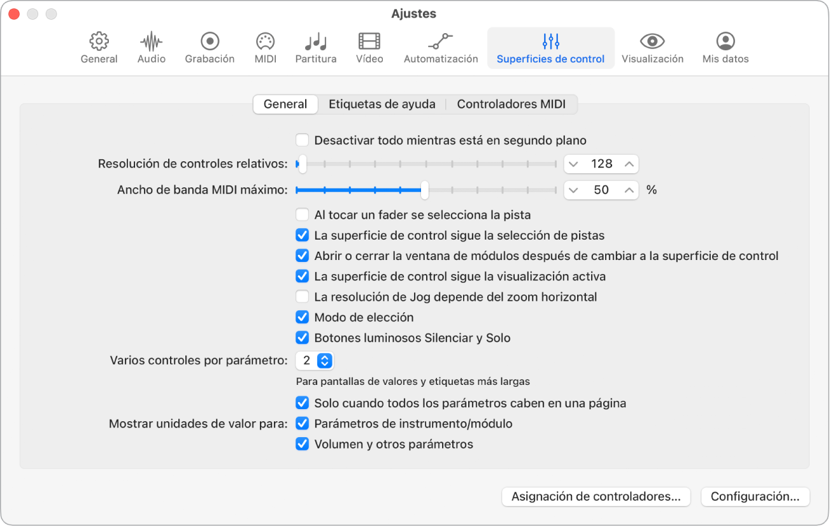The height and width of the screenshot is (527, 830).
Task: Open the 'Configuración...' dialog
Action: pyautogui.click(x=755, y=496)
